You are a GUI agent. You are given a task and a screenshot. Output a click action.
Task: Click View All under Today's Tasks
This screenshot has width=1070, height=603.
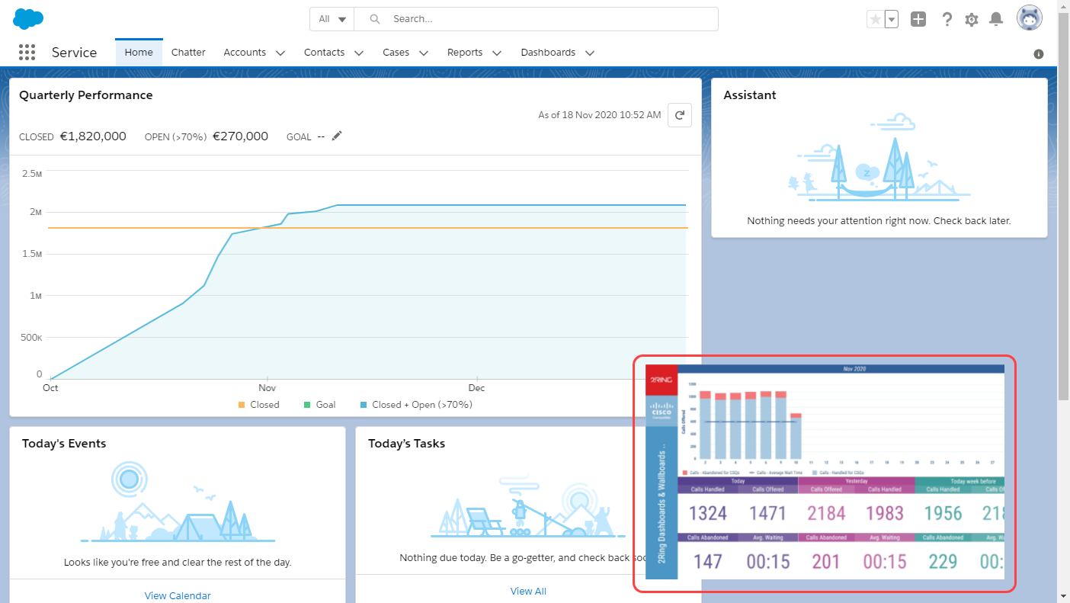(x=528, y=591)
